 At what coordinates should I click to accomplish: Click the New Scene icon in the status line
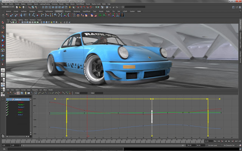tap(17, 7)
